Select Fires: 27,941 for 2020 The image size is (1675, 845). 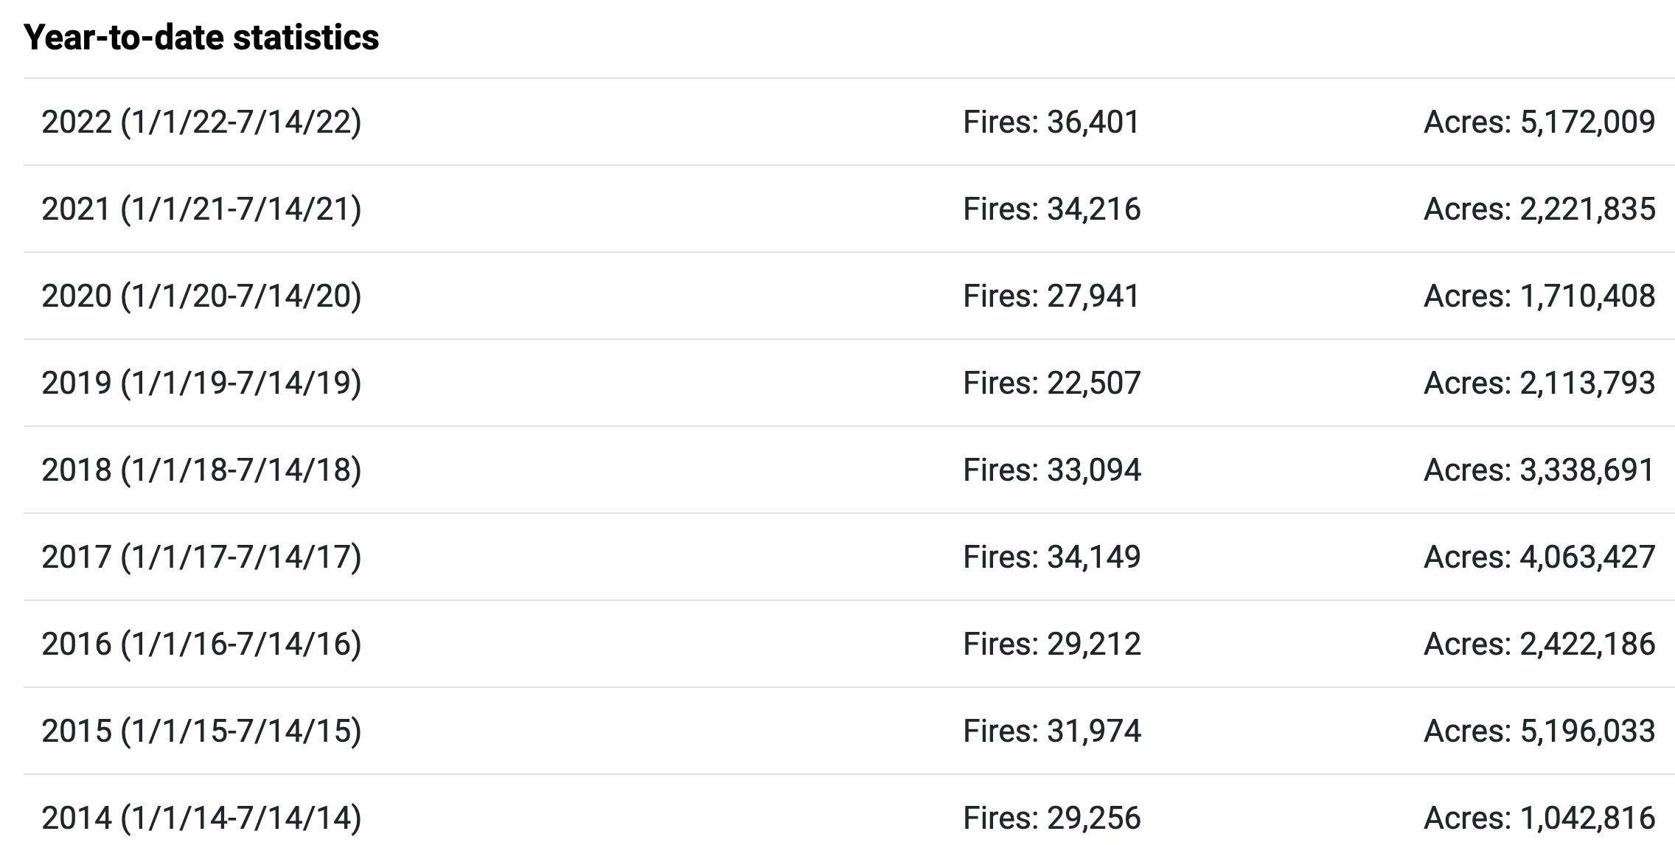(x=1052, y=296)
